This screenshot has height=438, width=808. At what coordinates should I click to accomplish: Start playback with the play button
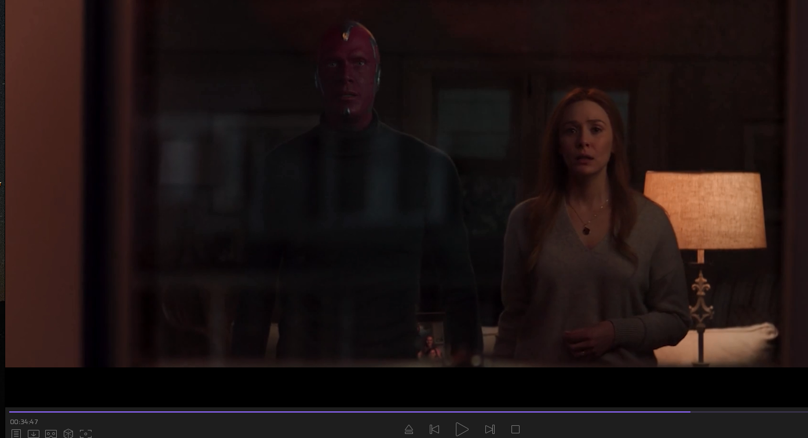(462, 429)
